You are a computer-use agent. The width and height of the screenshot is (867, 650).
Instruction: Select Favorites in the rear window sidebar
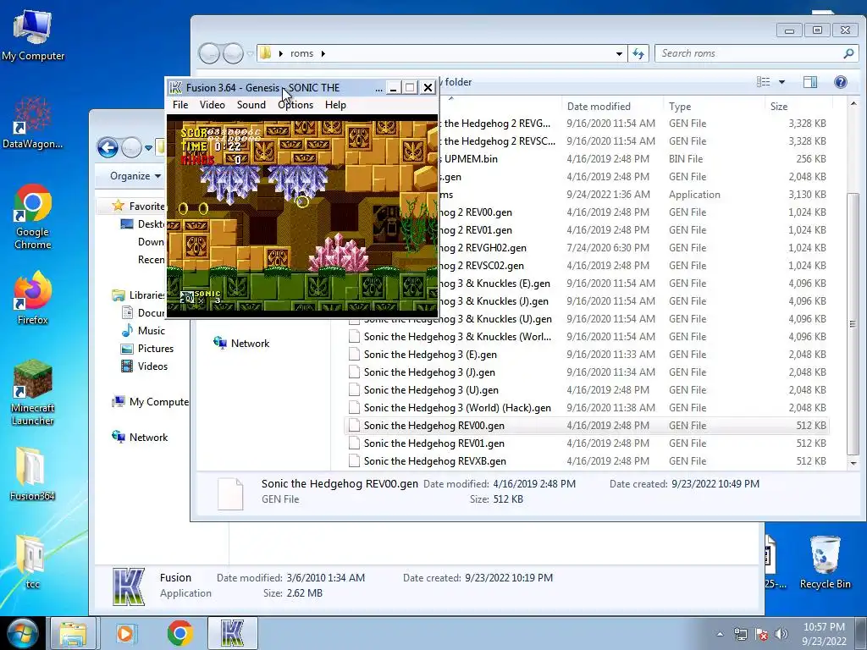click(138, 206)
